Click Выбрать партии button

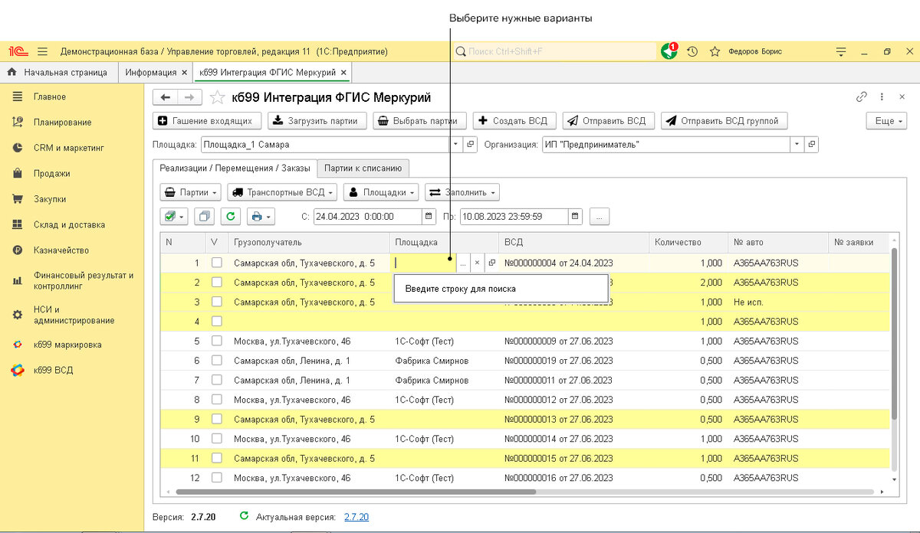(x=421, y=121)
